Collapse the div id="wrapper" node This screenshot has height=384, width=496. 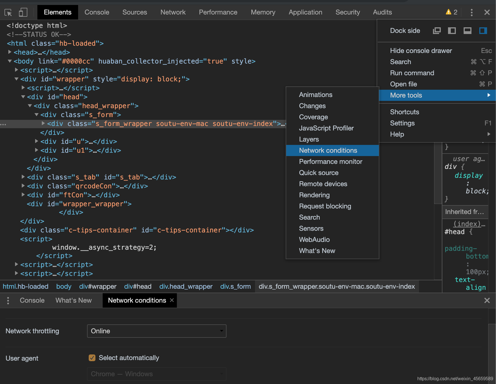click(16, 79)
